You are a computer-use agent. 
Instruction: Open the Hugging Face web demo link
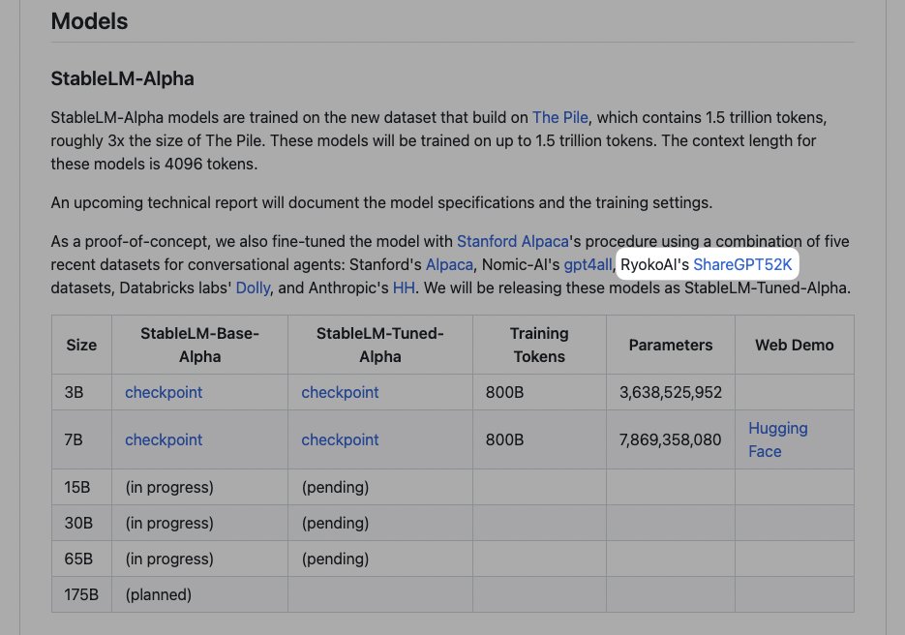click(x=778, y=439)
